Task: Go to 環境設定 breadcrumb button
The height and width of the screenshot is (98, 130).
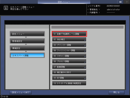Action: click(27, 48)
